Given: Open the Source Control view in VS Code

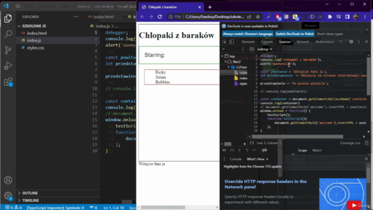Looking at the screenshot, I should click(8, 50).
